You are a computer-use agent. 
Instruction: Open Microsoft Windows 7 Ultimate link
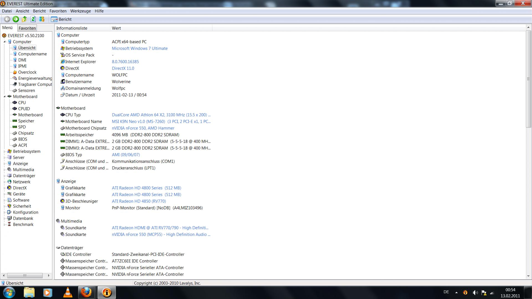pyautogui.click(x=140, y=48)
